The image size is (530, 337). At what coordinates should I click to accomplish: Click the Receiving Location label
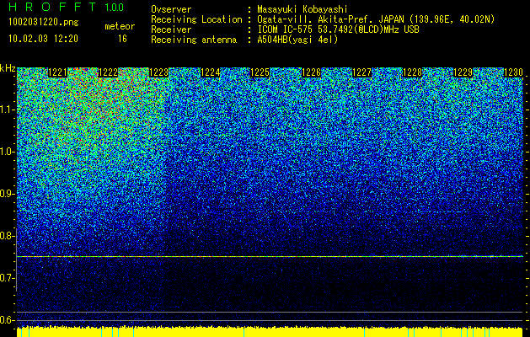(196, 19)
